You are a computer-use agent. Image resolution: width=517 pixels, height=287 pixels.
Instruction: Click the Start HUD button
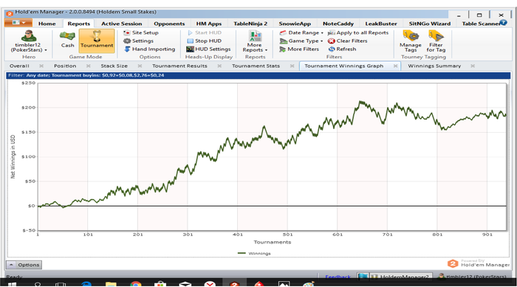(205, 32)
